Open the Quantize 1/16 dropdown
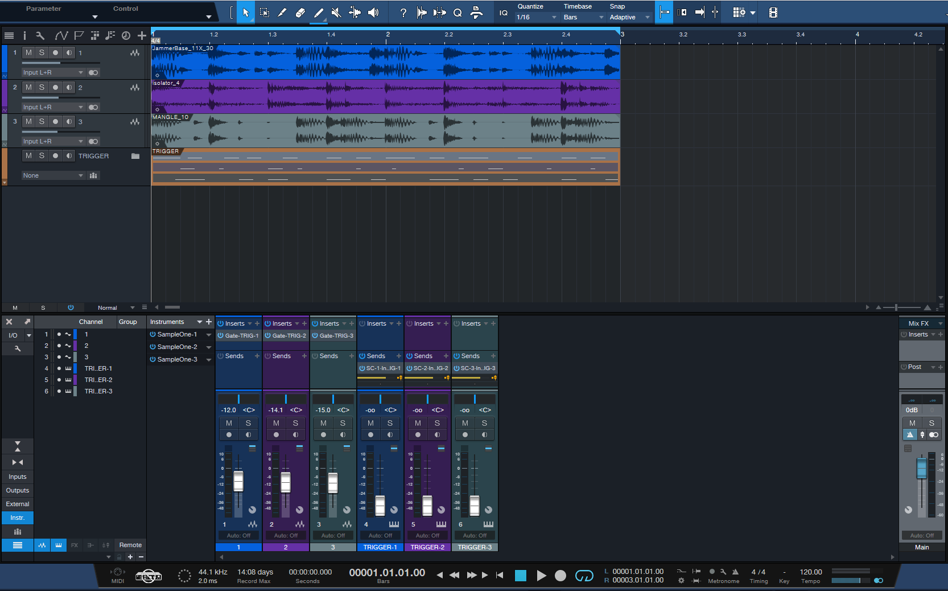 tap(537, 17)
